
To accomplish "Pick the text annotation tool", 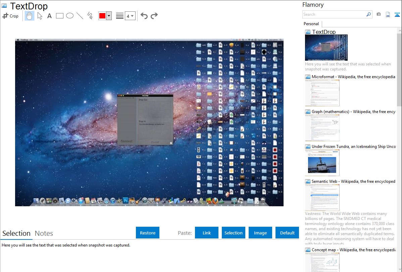I will pyautogui.click(x=49, y=16).
